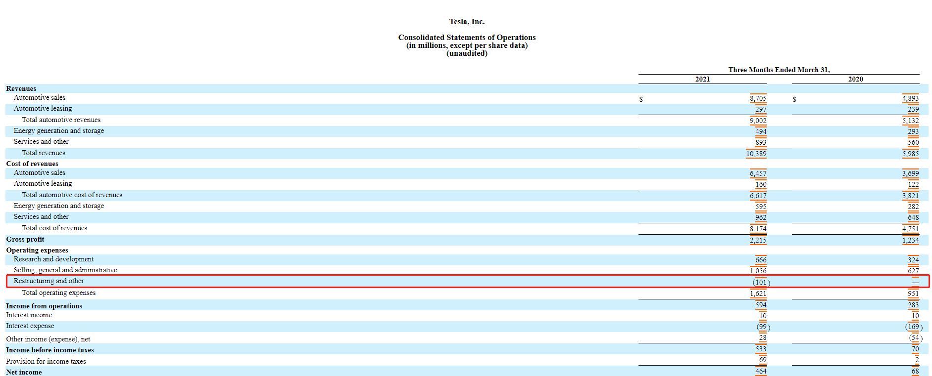Click the 1,056 SG&A value
The height and width of the screenshot is (376, 932).
click(x=758, y=270)
